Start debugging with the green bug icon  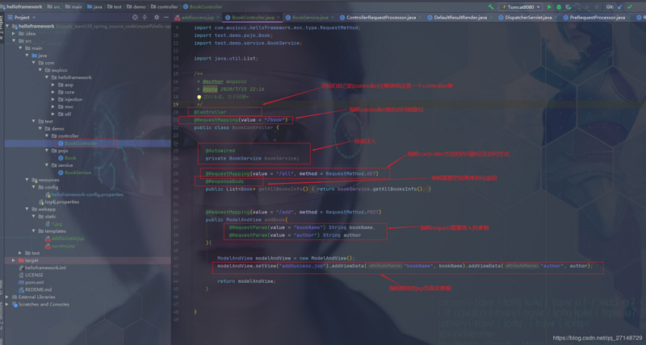point(559,6)
